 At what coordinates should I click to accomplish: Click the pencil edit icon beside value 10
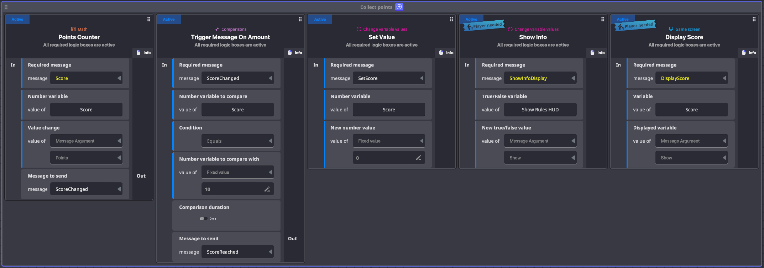267,189
